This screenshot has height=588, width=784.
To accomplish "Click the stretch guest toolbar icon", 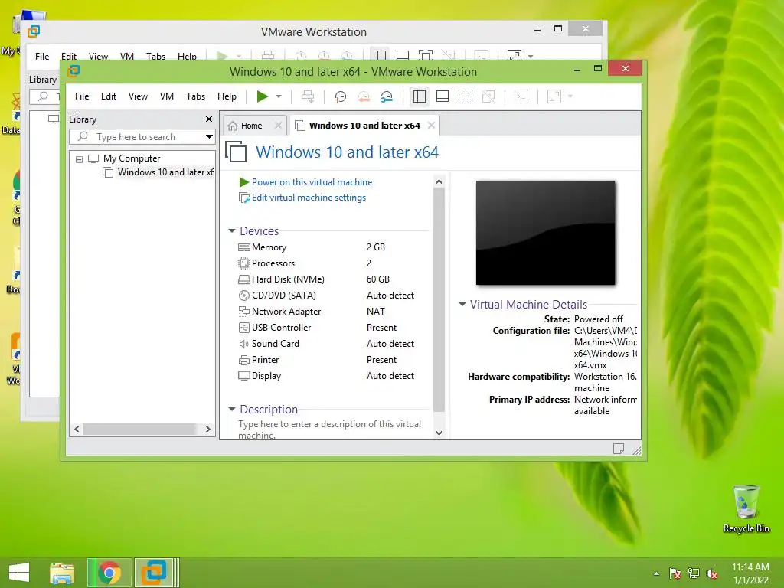I will (554, 96).
